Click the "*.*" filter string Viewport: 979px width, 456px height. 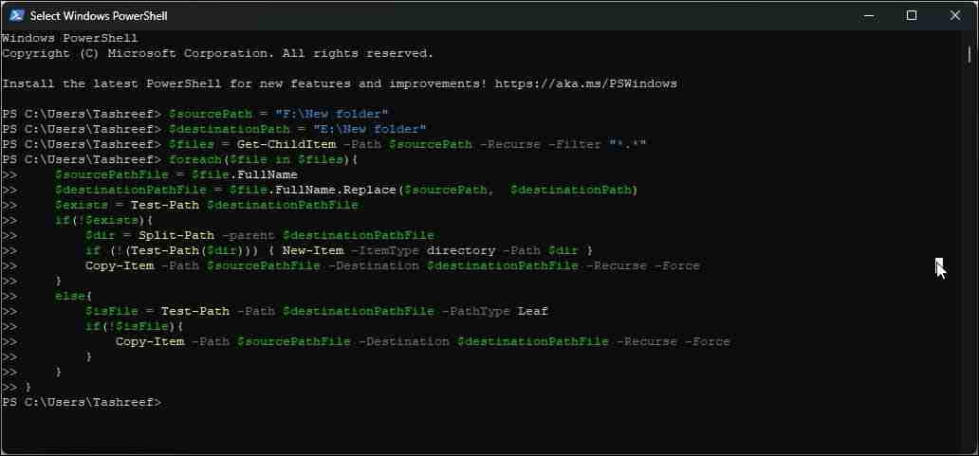[x=627, y=144]
